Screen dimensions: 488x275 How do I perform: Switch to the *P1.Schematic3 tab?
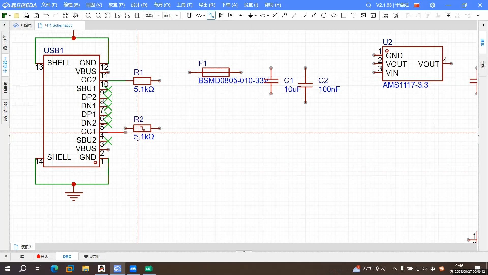(58, 25)
